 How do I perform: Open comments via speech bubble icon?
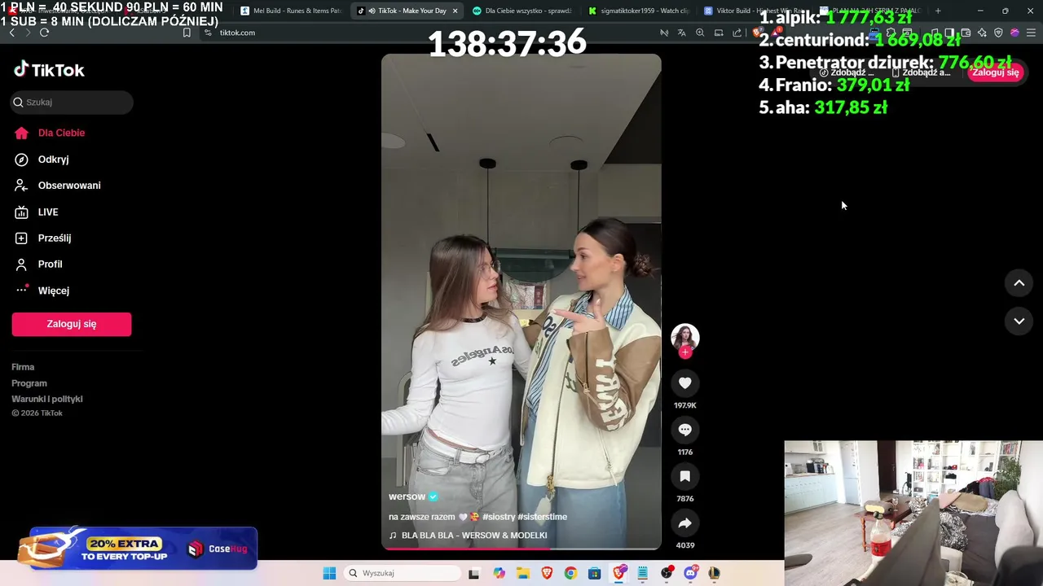pyautogui.click(x=685, y=430)
